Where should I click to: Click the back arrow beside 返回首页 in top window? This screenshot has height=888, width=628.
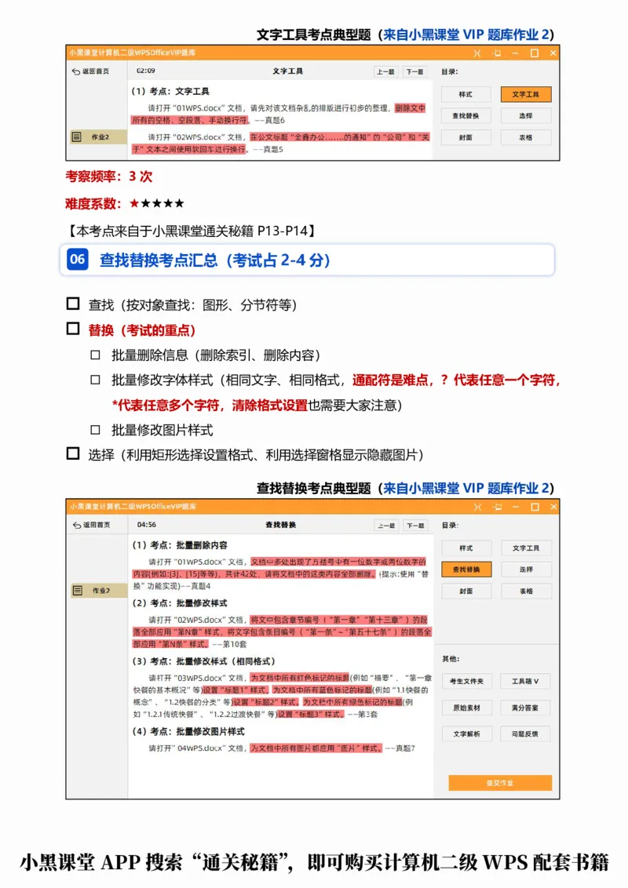point(75,71)
